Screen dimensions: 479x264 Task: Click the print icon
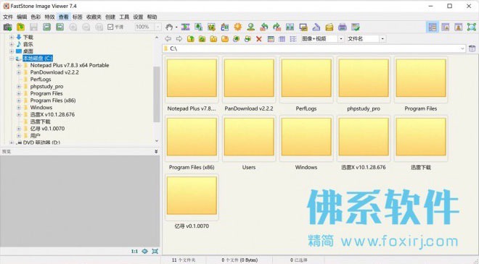(343, 27)
